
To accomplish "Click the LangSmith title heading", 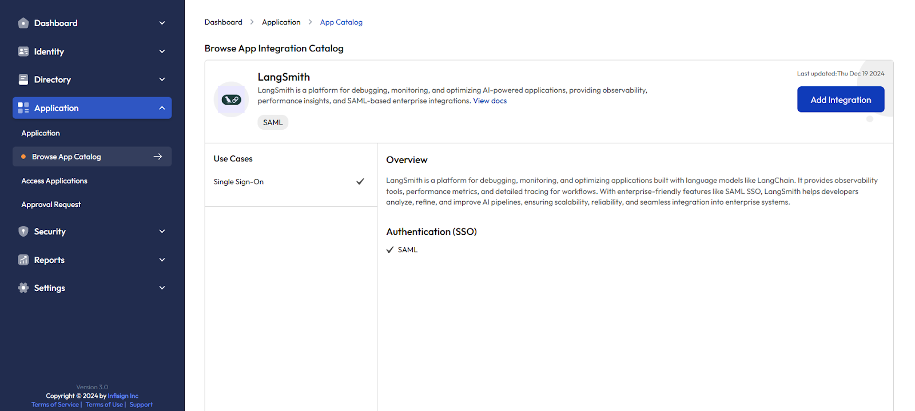I will pos(284,77).
